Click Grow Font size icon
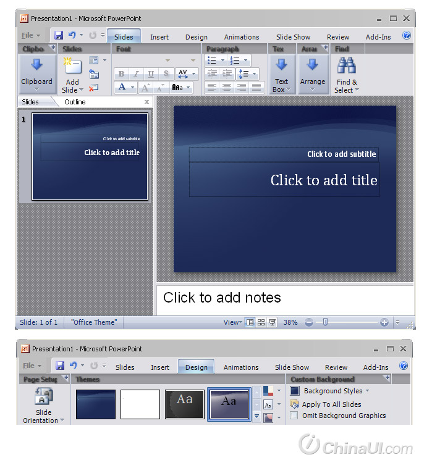Viewport: 432px width, 460px height. pos(145,88)
